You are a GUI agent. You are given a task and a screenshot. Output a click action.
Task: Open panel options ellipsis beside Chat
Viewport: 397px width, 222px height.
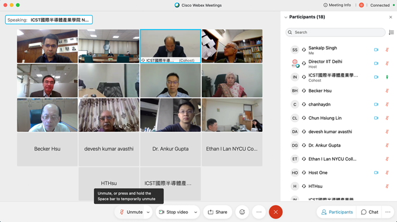388,212
